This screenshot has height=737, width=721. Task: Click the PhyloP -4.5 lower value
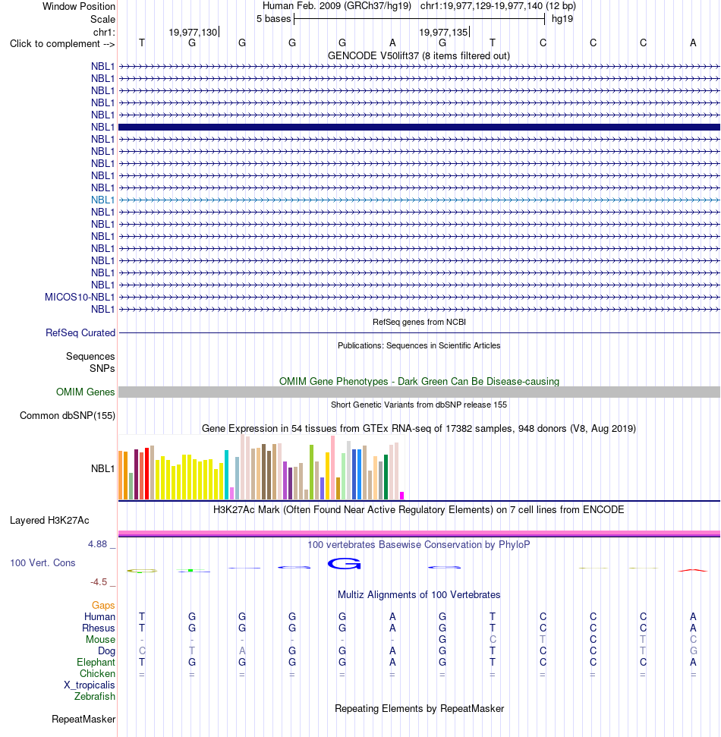tap(99, 582)
